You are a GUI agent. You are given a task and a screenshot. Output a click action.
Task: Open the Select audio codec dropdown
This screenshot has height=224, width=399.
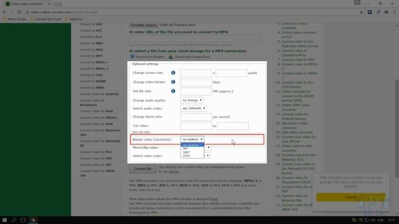(193, 108)
